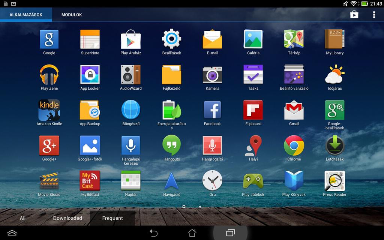384x240 pixels.
Task: Launch Chrome browser
Action: [x=294, y=145]
